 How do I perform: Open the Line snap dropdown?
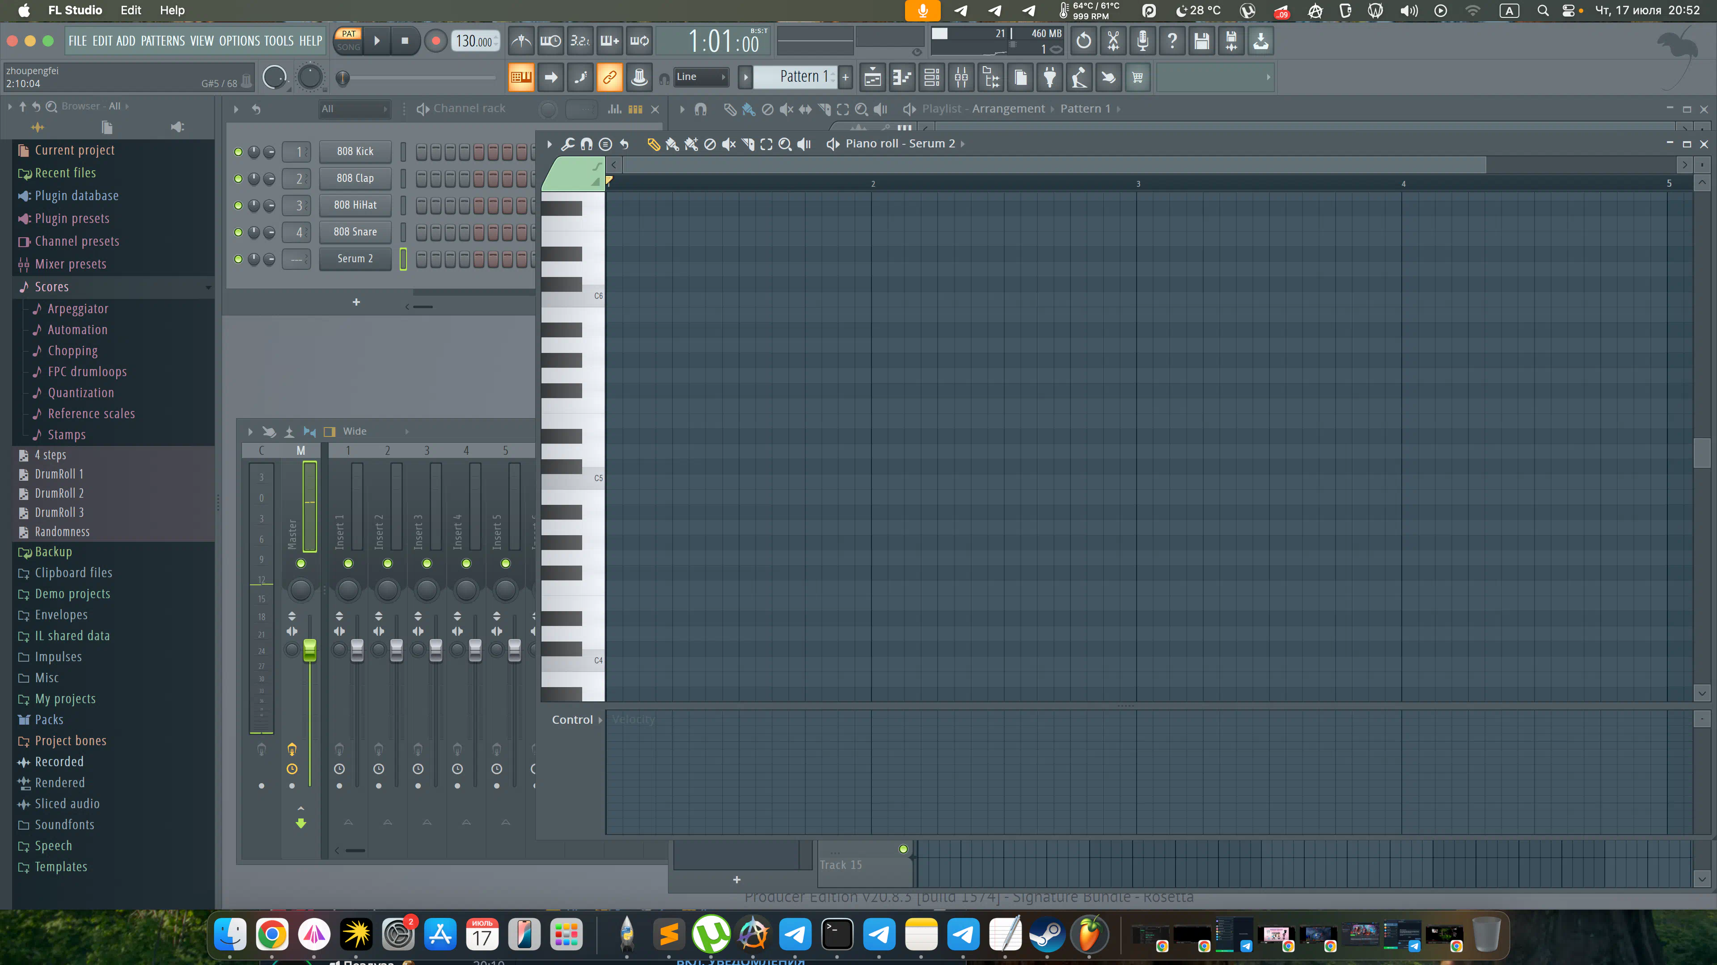click(701, 76)
